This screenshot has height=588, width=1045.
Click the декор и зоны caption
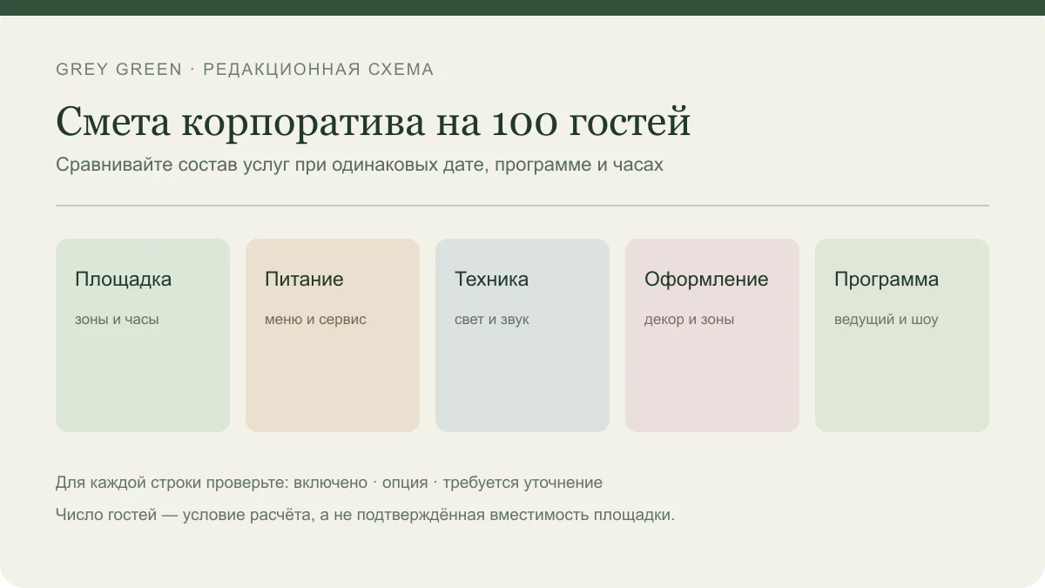(x=690, y=320)
